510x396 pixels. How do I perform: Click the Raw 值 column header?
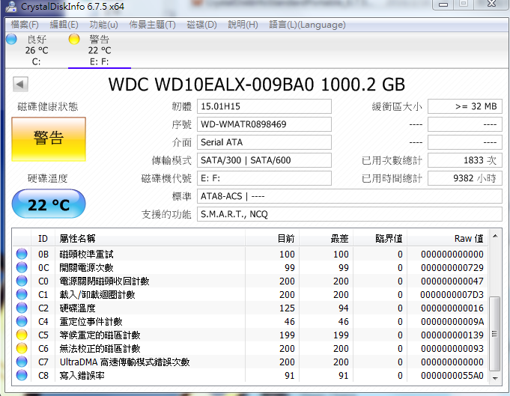click(x=447, y=238)
